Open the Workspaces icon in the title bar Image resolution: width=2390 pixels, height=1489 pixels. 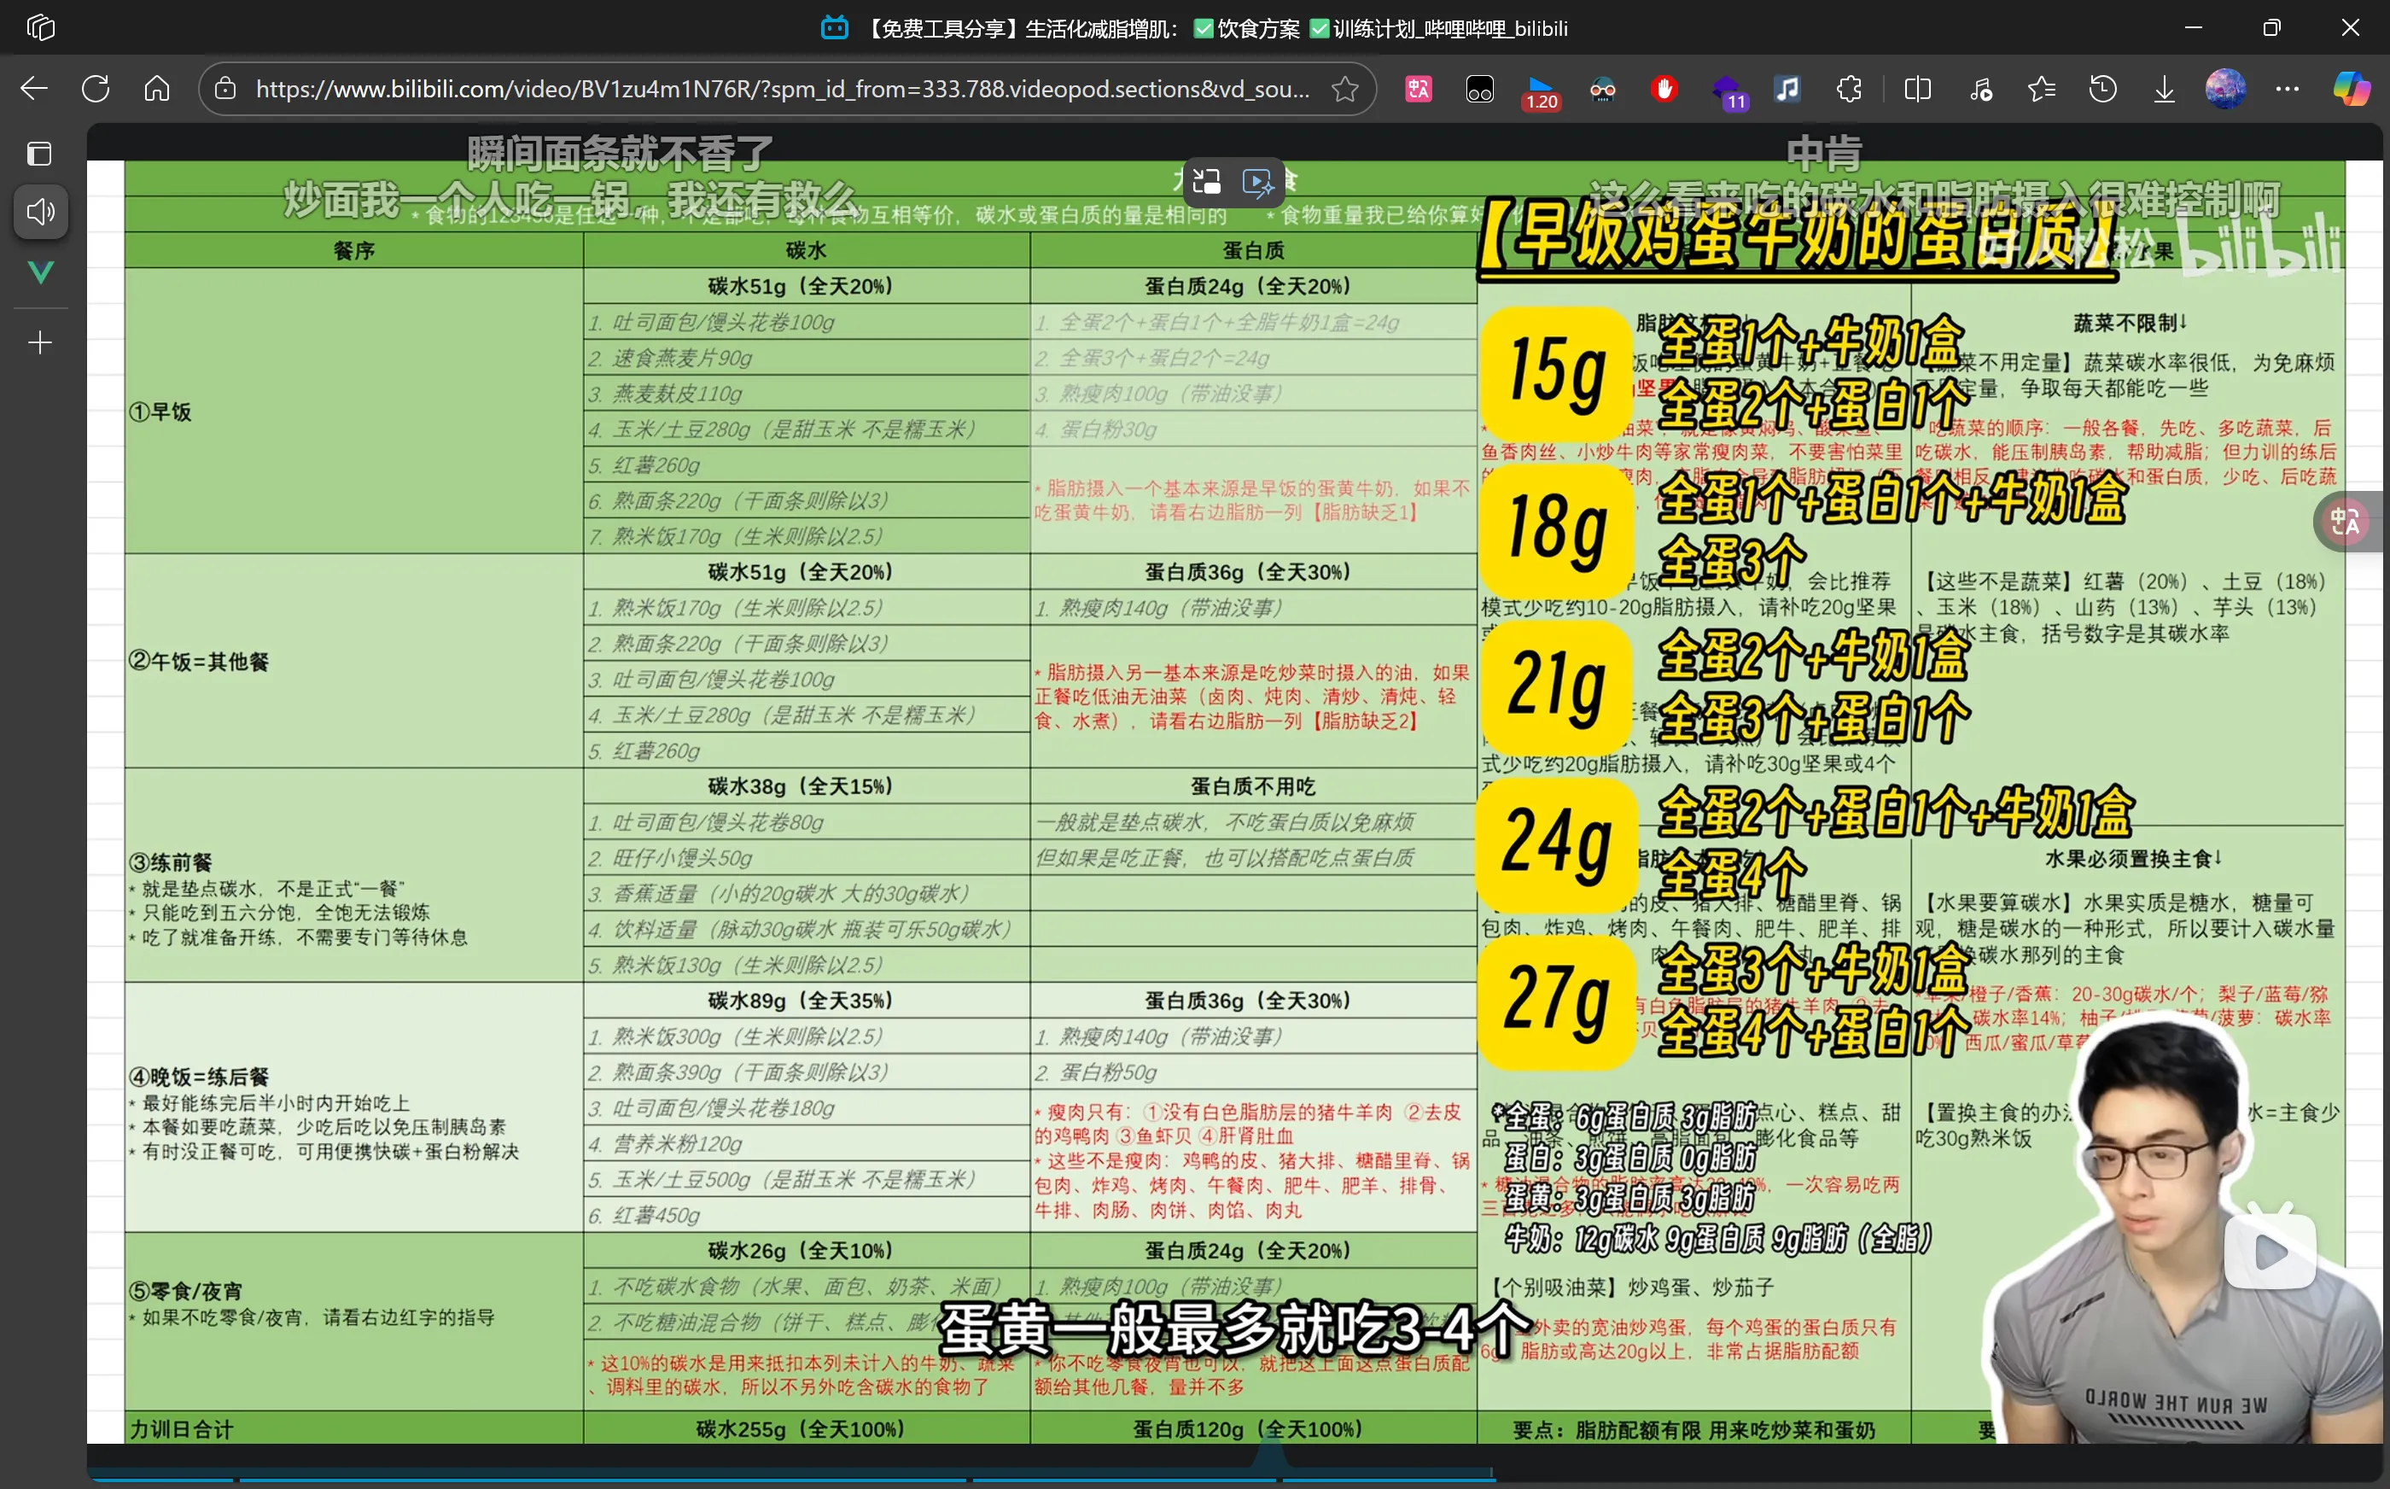40,27
